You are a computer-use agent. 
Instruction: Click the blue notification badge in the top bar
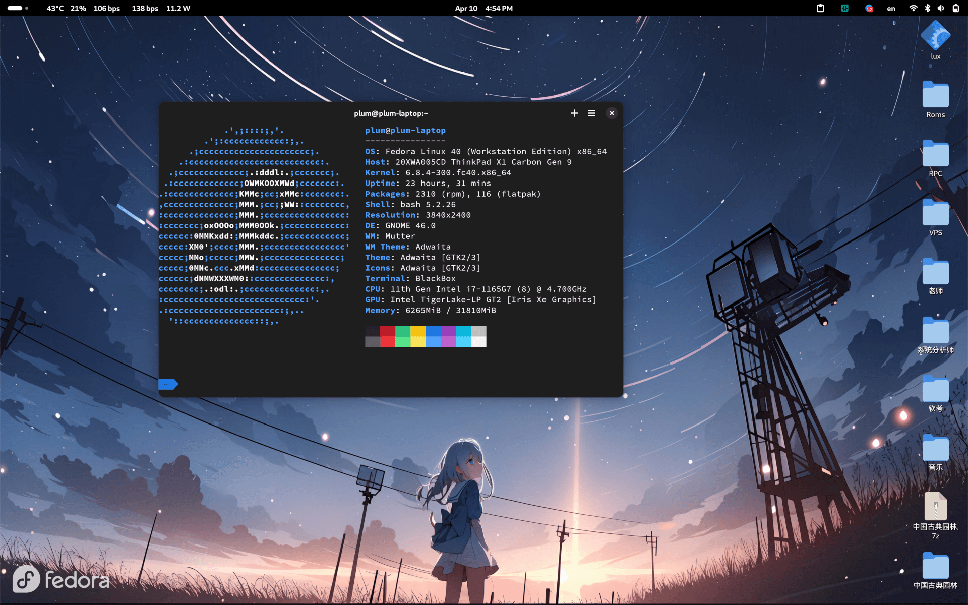coord(869,8)
